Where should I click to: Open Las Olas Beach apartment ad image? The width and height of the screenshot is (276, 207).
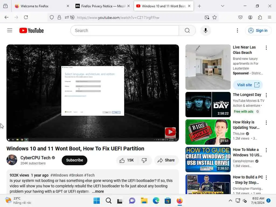(208, 67)
